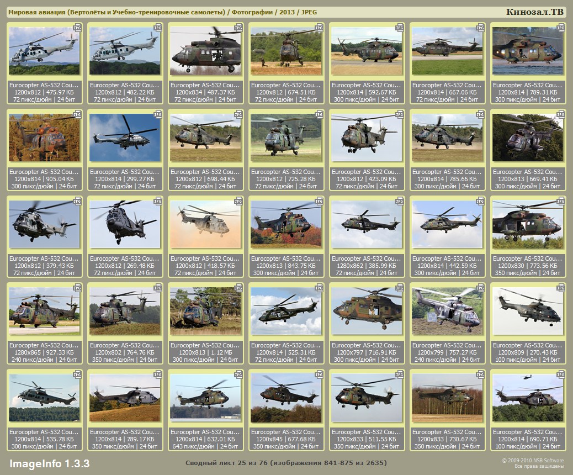Click JPG badge on the 423.09 КБ thumbnail
This screenshot has height=475, width=573.
click(400, 114)
